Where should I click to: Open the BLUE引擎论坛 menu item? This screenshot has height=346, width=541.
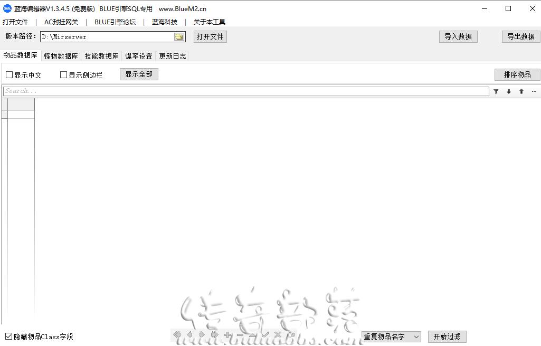coord(115,22)
